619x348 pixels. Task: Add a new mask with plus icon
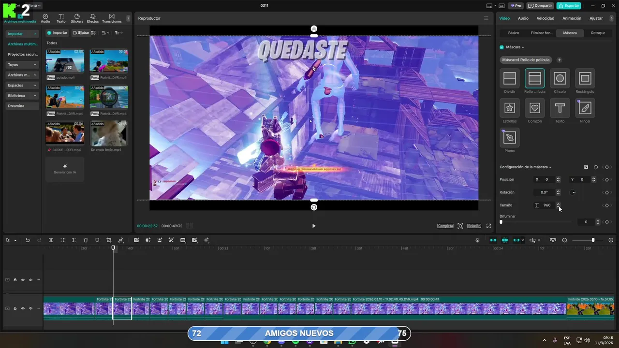560,60
